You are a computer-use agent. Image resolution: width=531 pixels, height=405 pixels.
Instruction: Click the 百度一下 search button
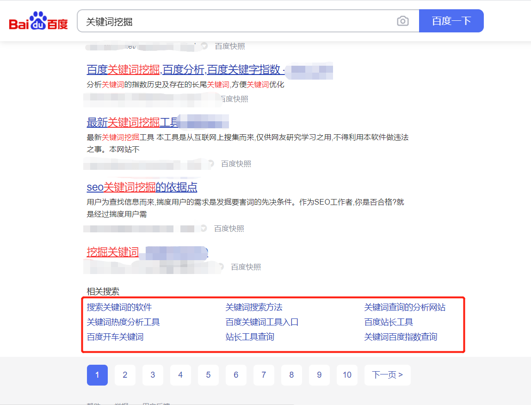(451, 21)
